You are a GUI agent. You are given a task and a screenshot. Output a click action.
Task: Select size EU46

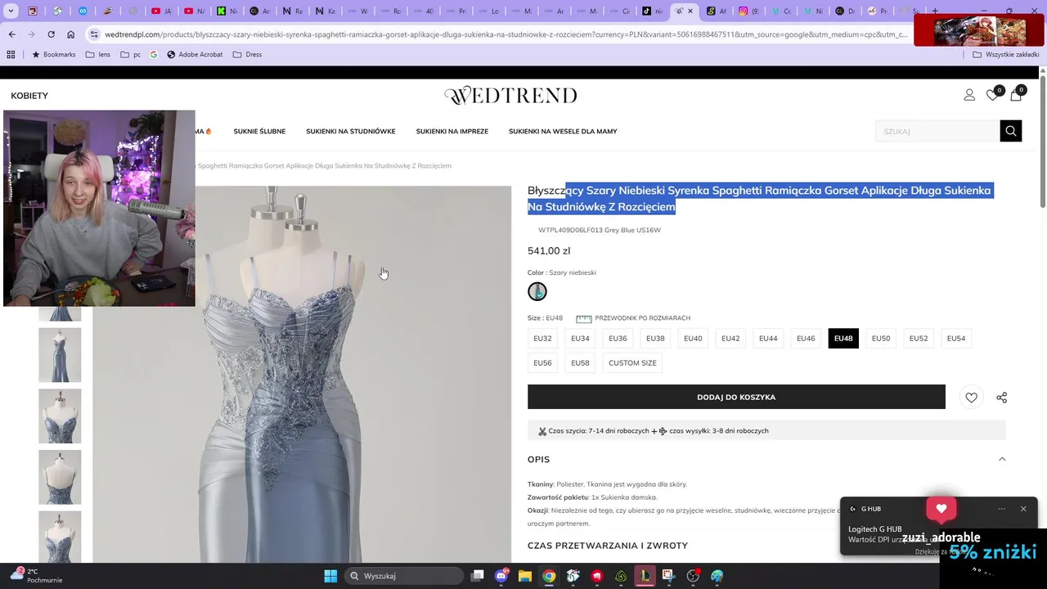pos(806,339)
